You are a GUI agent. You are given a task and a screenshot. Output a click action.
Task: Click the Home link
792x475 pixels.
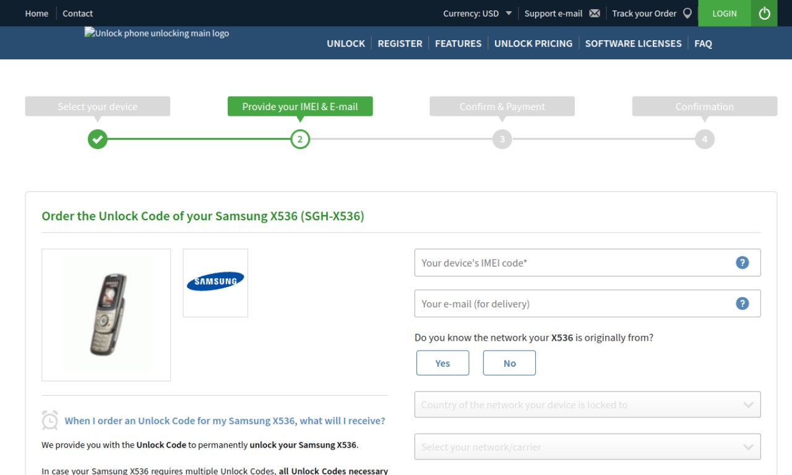click(37, 13)
